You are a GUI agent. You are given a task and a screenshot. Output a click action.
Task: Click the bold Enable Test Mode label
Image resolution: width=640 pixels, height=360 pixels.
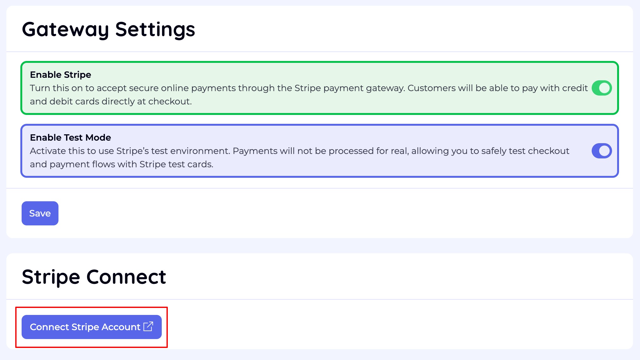(70, 137)
